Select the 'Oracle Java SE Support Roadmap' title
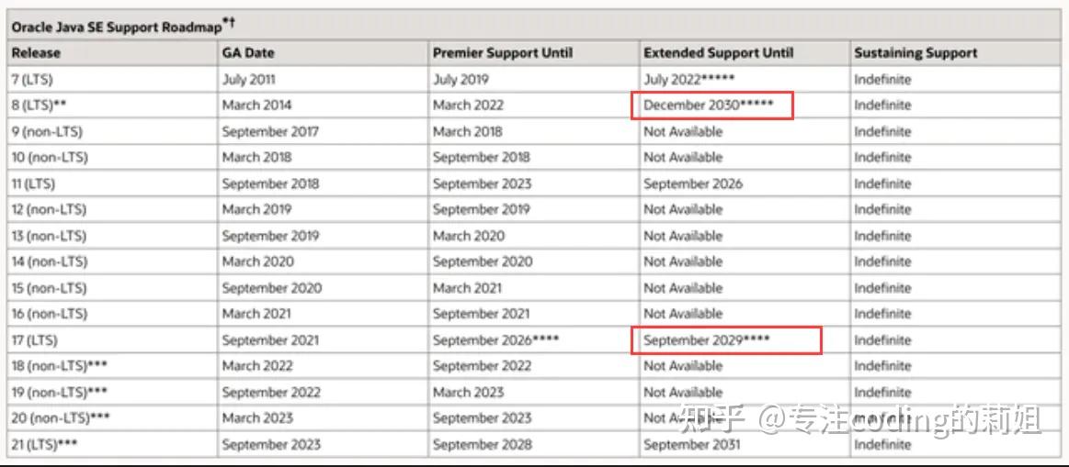The width and height of the screenshot is (1069, 467). [117, 28]
